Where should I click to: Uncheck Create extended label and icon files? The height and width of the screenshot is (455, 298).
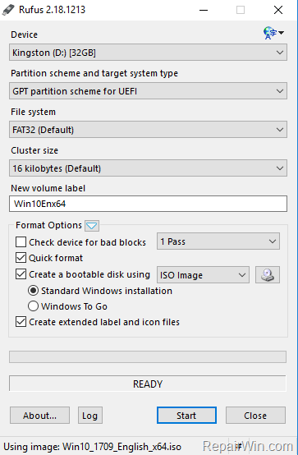coord(21,322)
